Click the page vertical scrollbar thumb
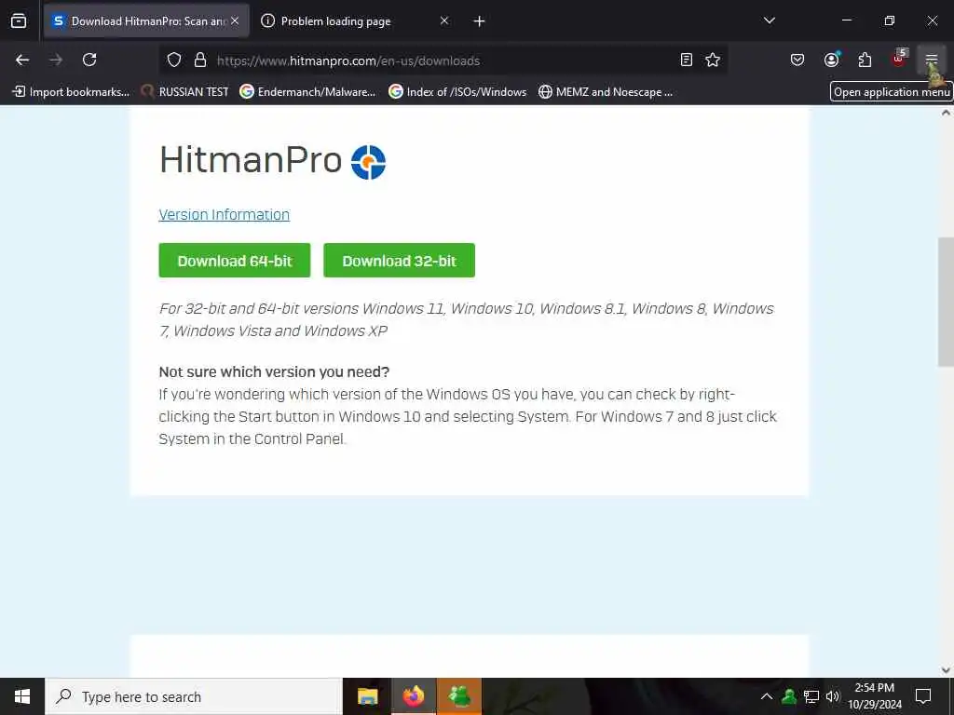Image resolution: width=954 pixels, height=715 pixels. (946, 302)
